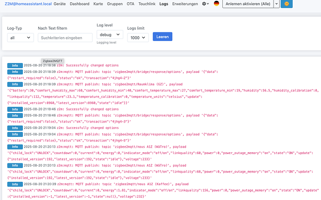Click Anlernen aktivieren (Alle) button
Viewport: 321px width, 200px height.
pyautogui.click(x=248, y=4)
